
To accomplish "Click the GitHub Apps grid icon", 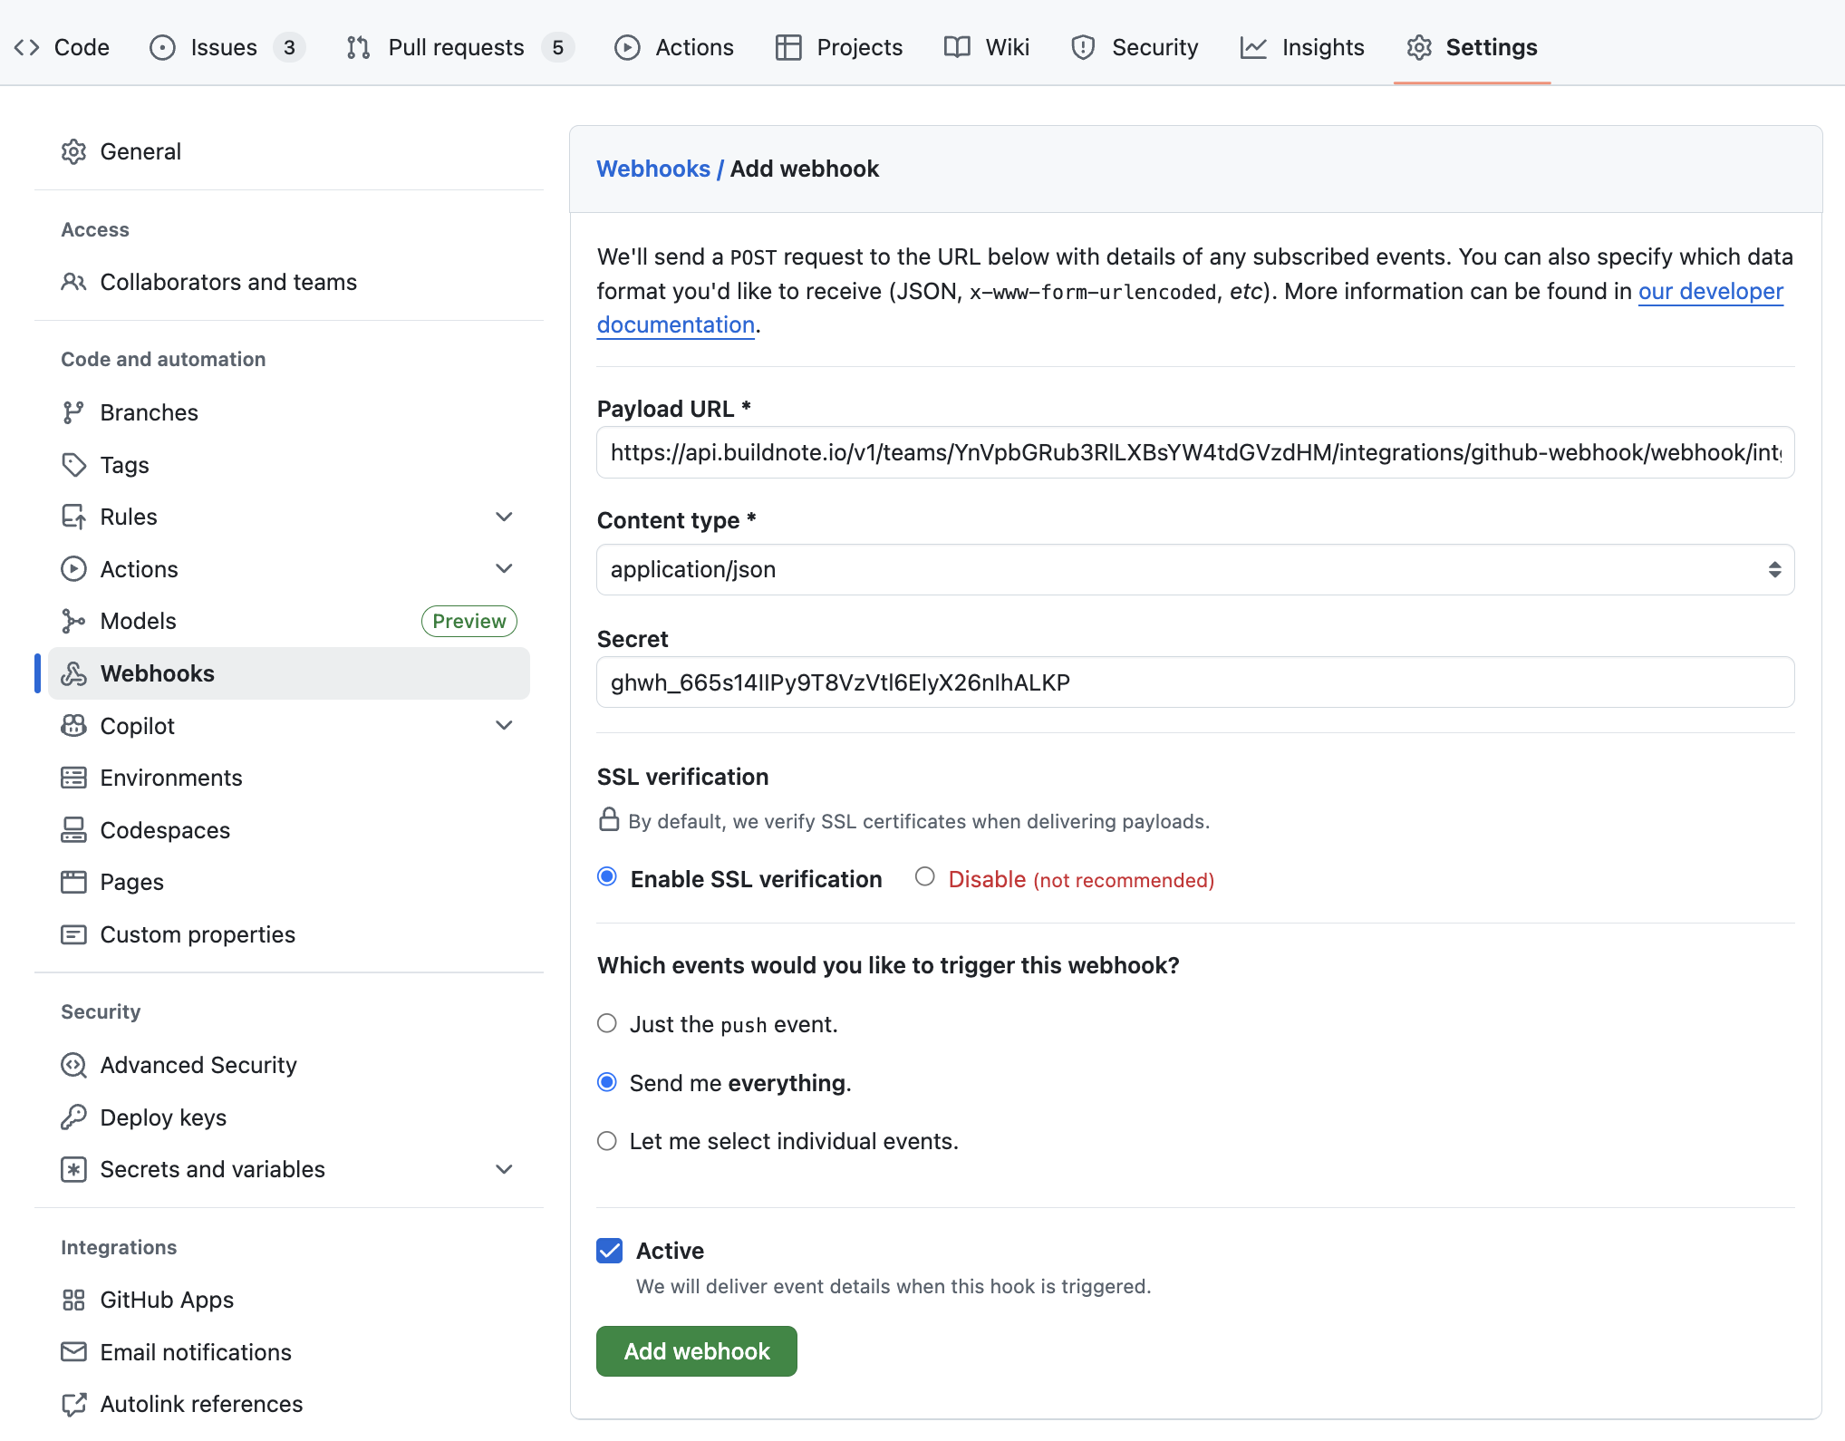I will coord(73,1300).
